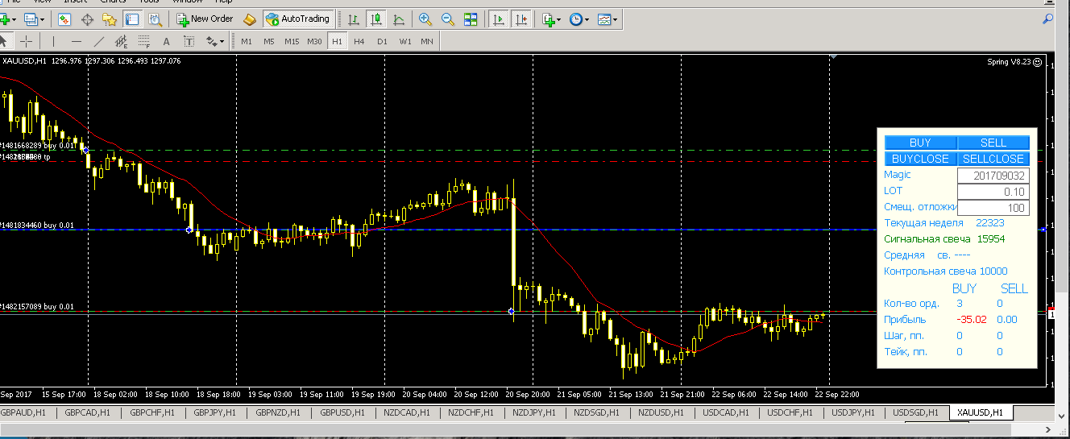The image size is (1070, 439).
Task: Switch to the GBPUSD,H1 chart tab
Action: click(342, 412)
